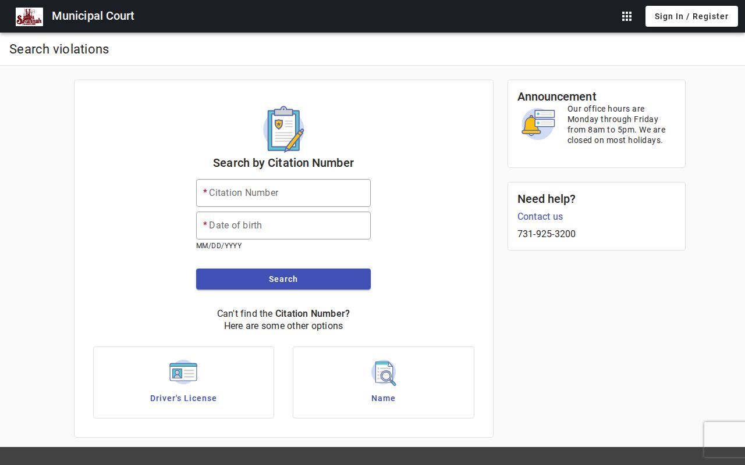Click the reCAPTCHA badge

coord(725,439)
